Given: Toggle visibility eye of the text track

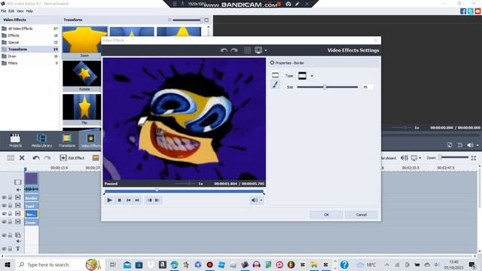Looking at the screenshot, I should pyautogui.click(x=4, y=248).
